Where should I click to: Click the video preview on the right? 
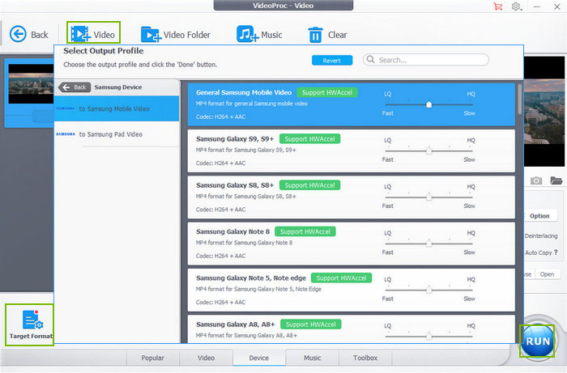point(544,112)
